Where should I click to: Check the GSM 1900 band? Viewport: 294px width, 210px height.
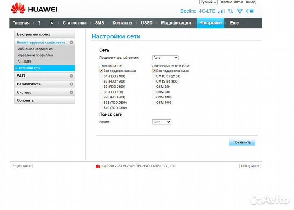pyautogui.click(x=154, y=103)
